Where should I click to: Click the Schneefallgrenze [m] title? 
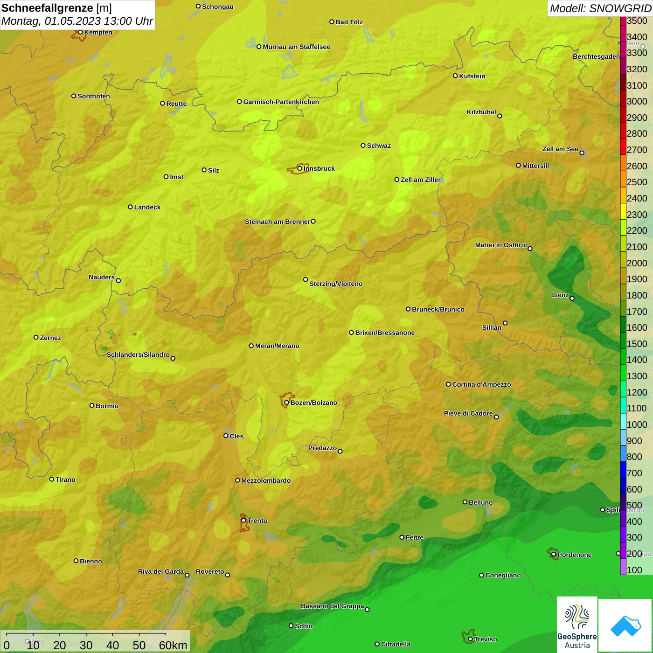(x=56, y=8)
